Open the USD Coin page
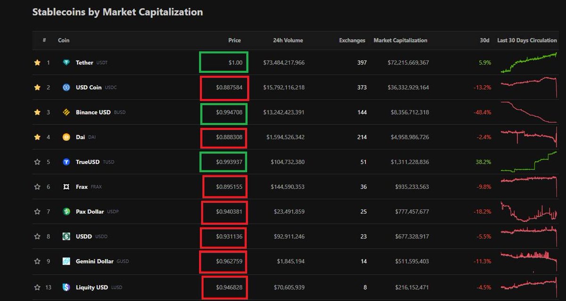This screenshot has height=301, width=566. [x=89, y=87]
